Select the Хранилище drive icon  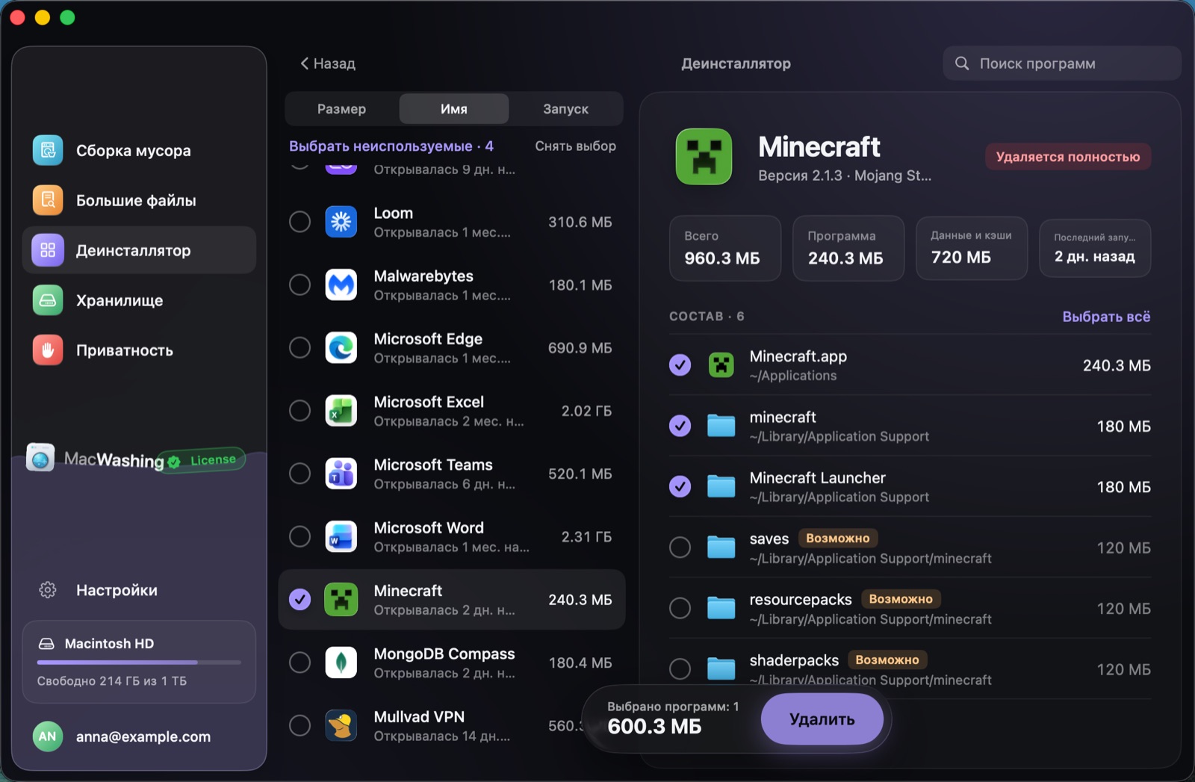[48, 300]
